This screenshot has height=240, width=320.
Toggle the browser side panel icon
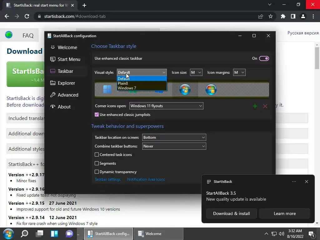293,16
